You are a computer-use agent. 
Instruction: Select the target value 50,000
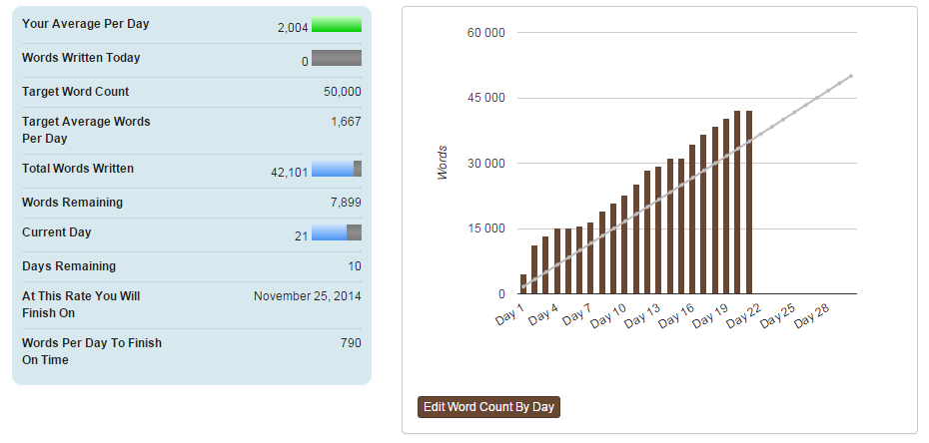[343, 91]
